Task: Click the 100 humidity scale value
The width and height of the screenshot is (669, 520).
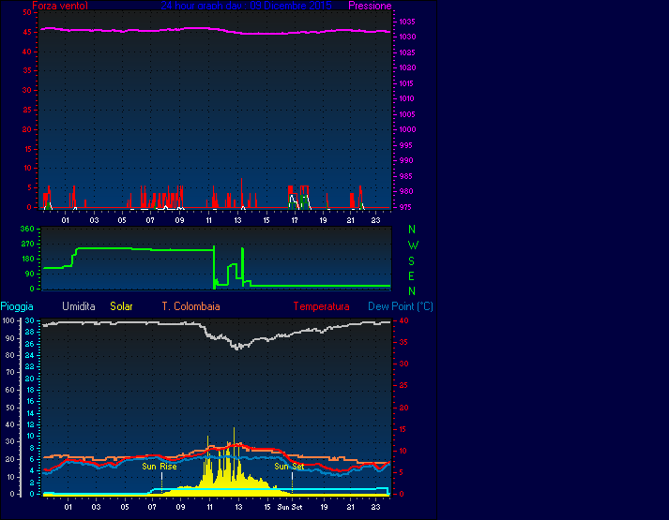Action: click(8, 320)
